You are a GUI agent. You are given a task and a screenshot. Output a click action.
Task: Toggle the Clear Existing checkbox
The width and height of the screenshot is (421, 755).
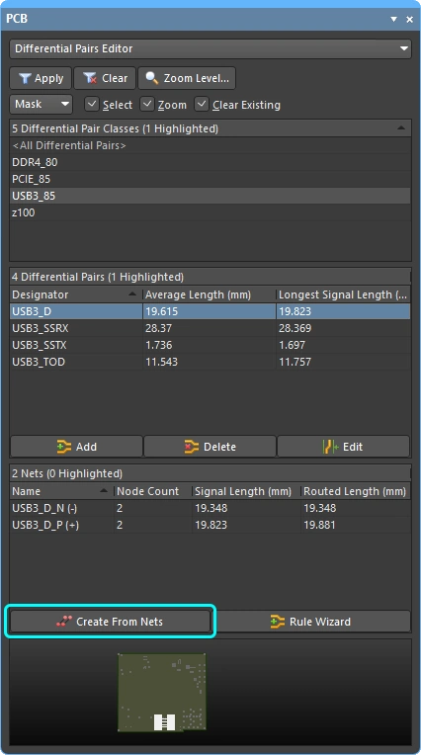(202, 104)
